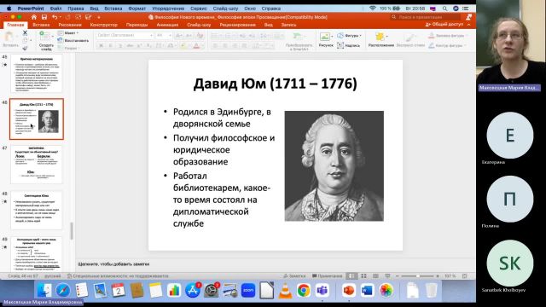Click Создать слайд new slide button
Viewport: 546px width, 307px height.
[46, 40]
